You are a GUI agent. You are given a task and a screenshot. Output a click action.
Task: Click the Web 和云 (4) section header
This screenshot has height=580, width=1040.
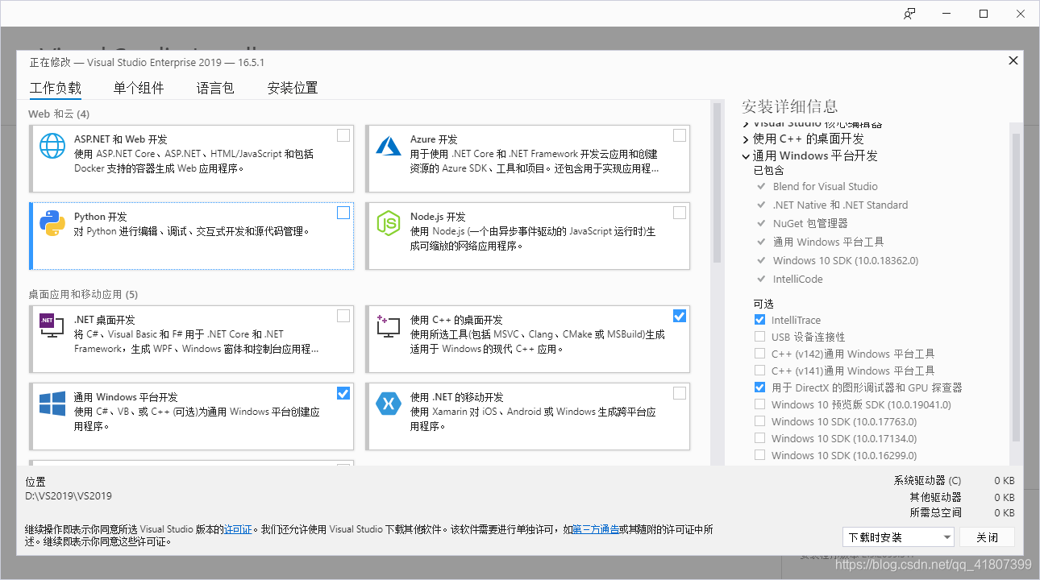pyautogui.click(x=59, y=114)
